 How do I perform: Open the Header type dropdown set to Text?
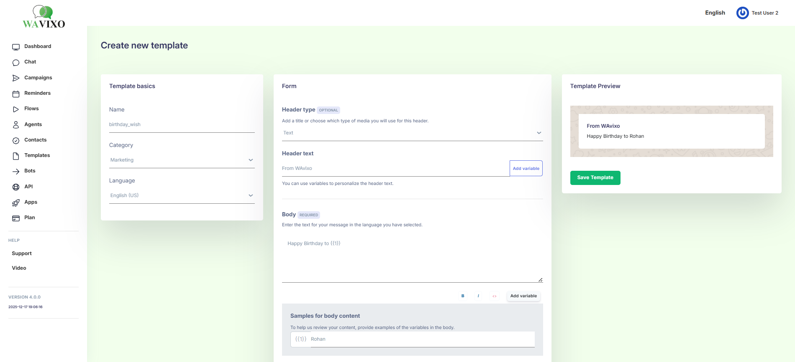[412, 133]
